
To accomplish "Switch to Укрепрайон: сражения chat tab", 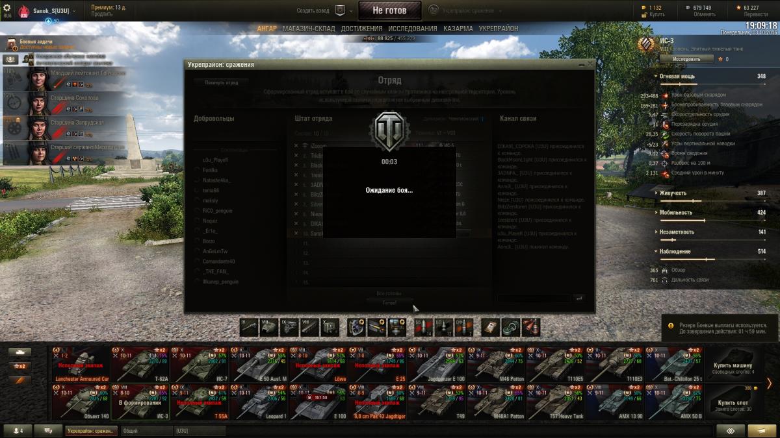I will pos(91,431).
